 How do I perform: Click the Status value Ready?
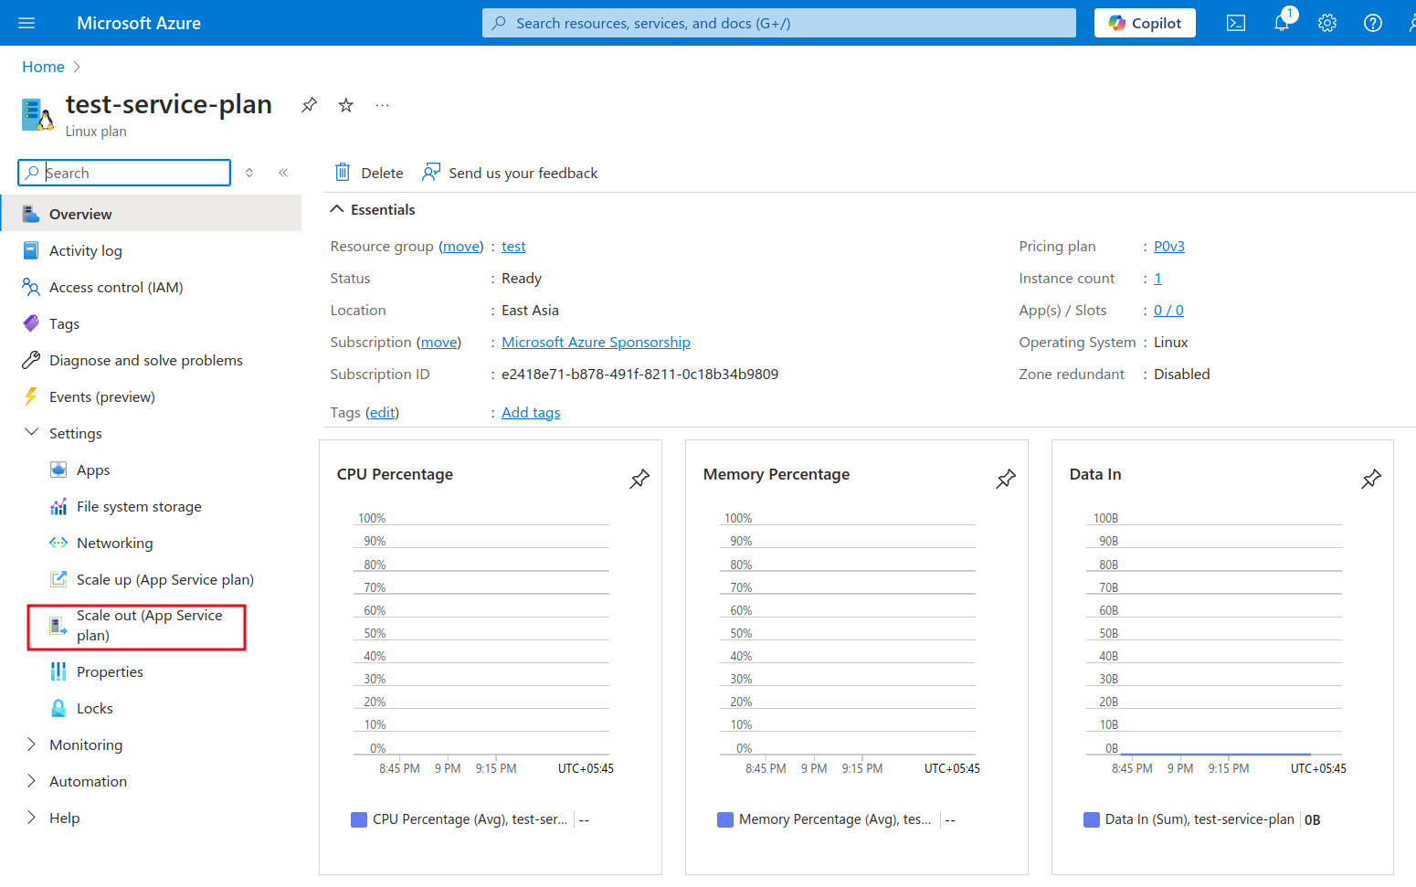tap(522, 279)
